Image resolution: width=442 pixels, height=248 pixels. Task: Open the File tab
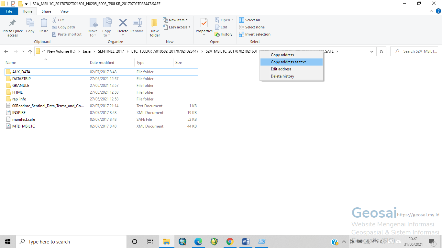(9, 11)
